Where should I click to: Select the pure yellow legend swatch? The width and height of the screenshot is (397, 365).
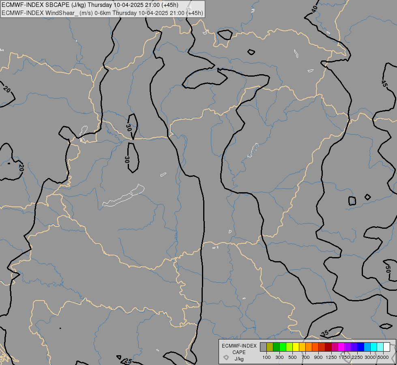click(296, 347)
